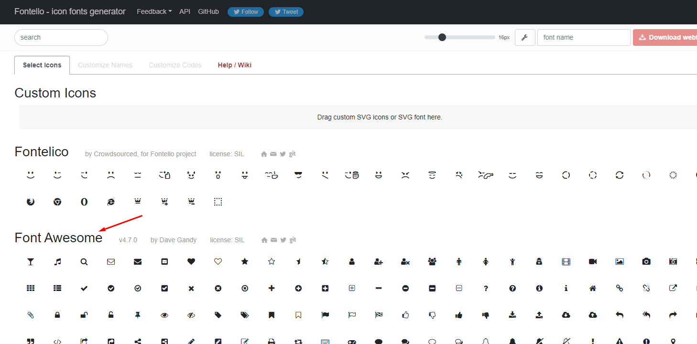Open the wrench settings button
697x344 pixels.
point(525,37)
